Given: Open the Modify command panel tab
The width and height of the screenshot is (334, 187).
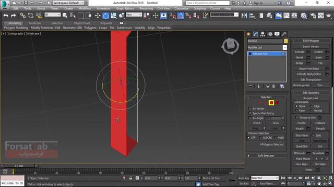Looking at the screenshot, I should click(x=256, y=34).
